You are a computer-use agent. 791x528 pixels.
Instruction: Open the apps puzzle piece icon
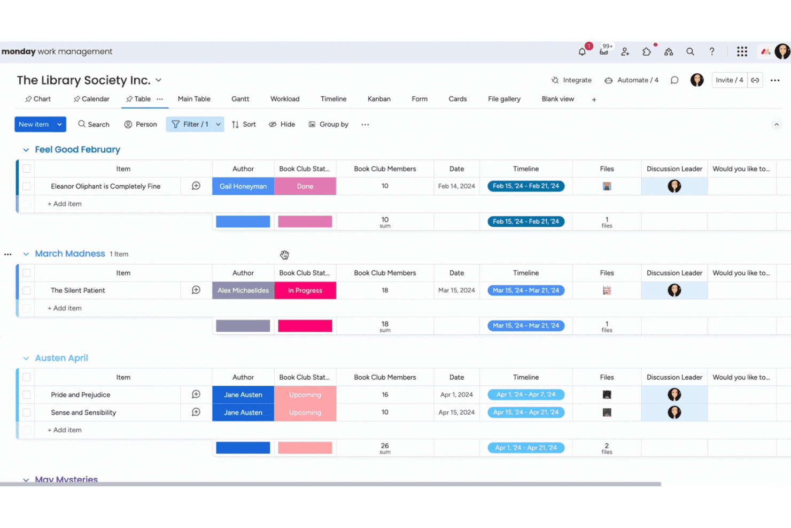click(647, 52)
